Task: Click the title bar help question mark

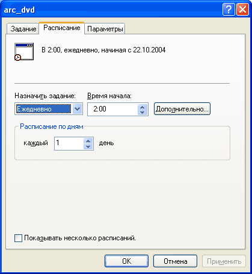Action: tap(229, 10)
